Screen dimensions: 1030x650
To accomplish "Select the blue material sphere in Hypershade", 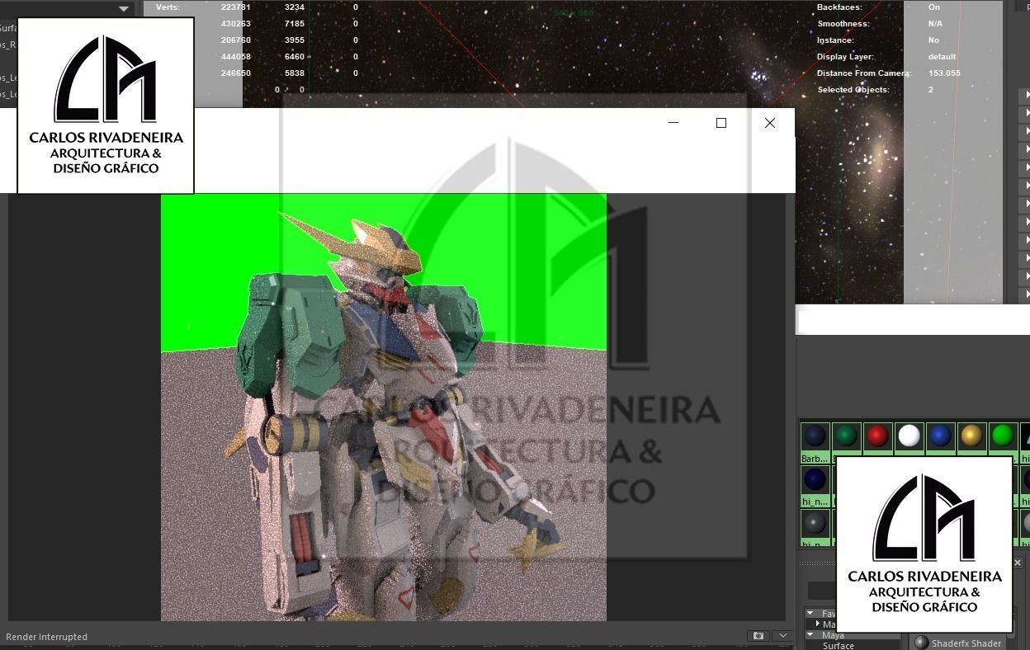I will (x=940, y=436).
